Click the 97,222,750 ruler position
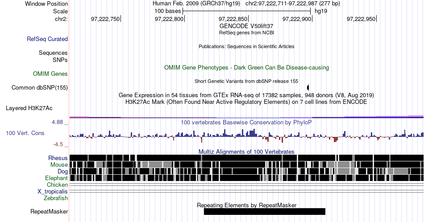 tap(106, 19)
